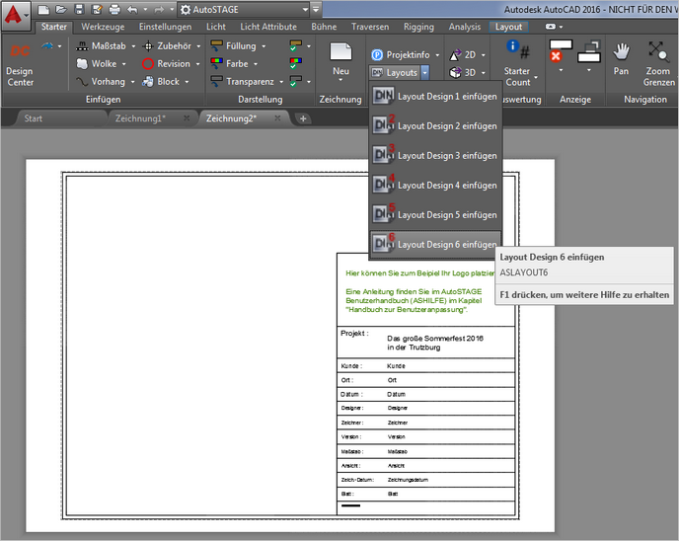
Task: Insert a Wolke cloud
Action: 97,64
